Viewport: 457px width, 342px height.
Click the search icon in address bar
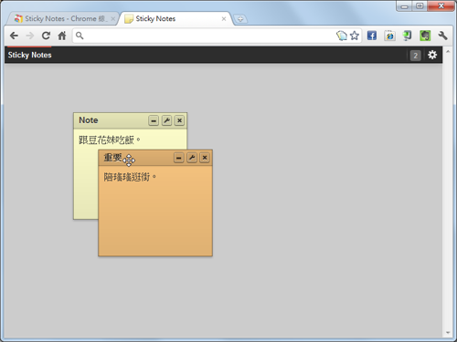pyautogui.click(x=80, y=36)
